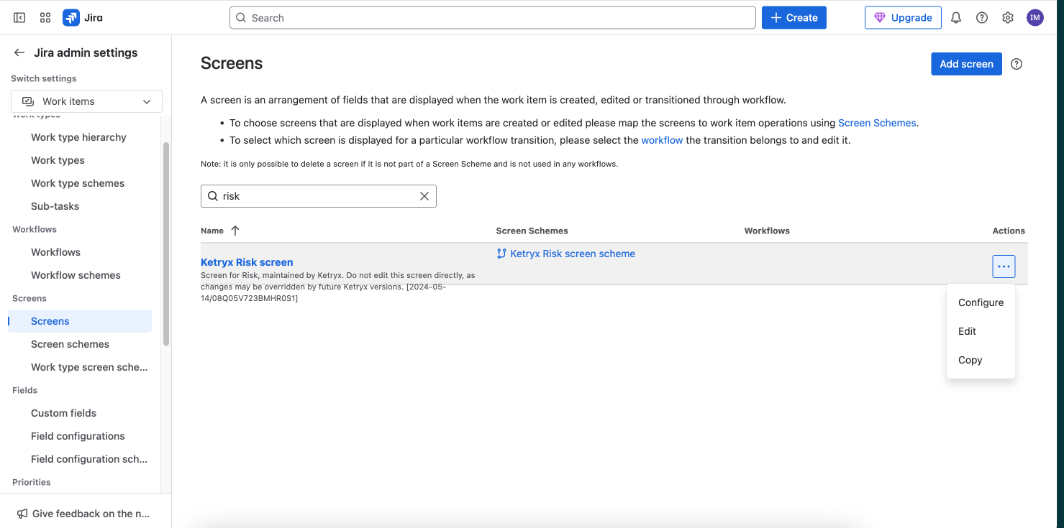The width and height of the screenshot is (1064, 528).
Task: Click the Actions column header
Action: click(x=1009, y=231)
